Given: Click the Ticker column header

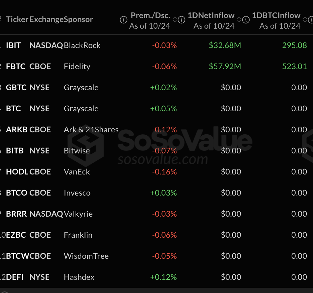Looking at the screenshot, I should coord(17,19).
